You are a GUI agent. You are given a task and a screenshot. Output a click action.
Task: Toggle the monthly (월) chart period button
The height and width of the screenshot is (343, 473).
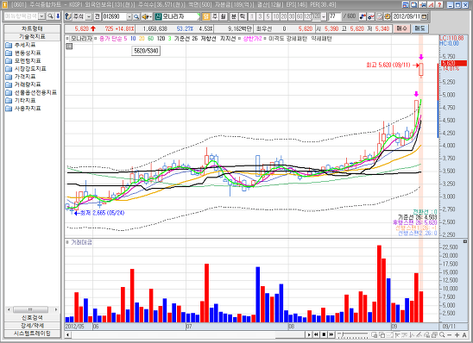pyautogui.click(x=224, y=16)
